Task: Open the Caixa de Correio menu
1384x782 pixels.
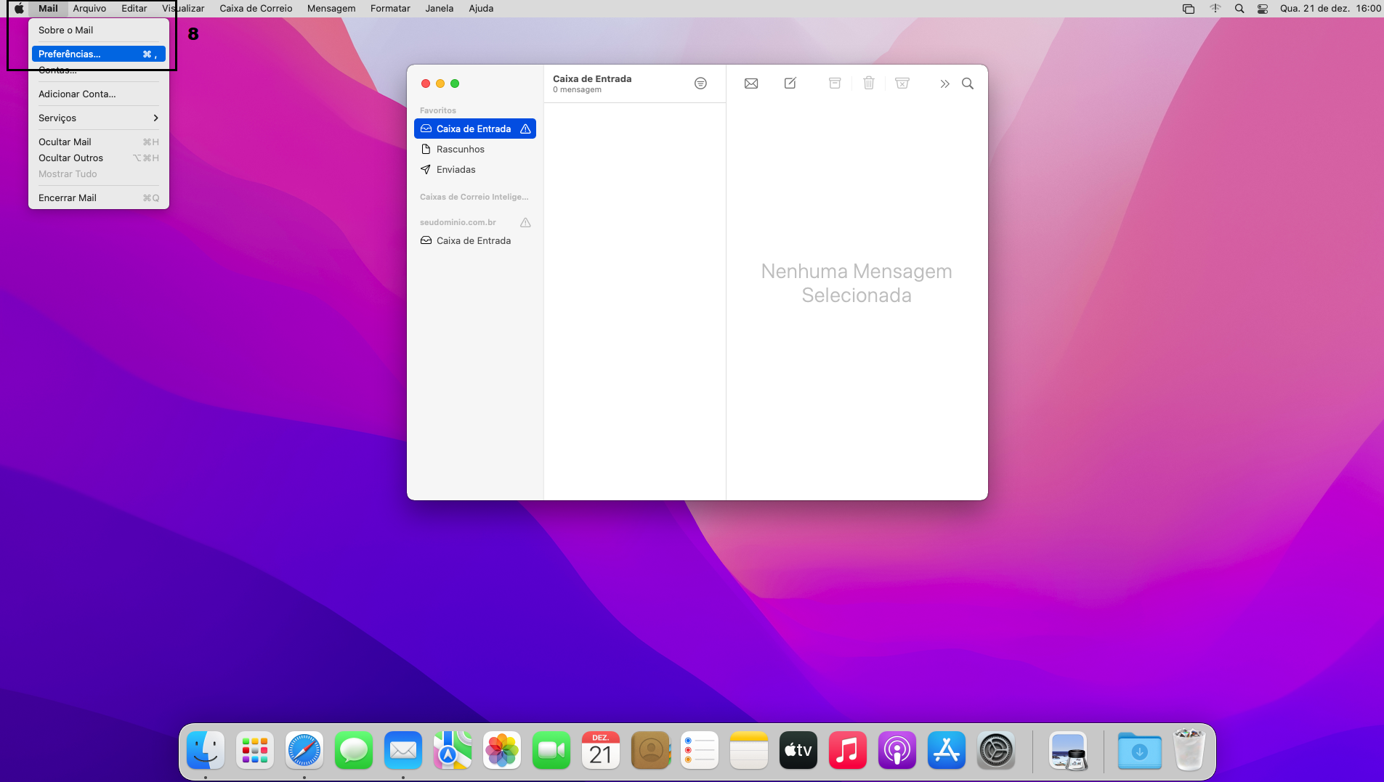Action: (256, 9)
